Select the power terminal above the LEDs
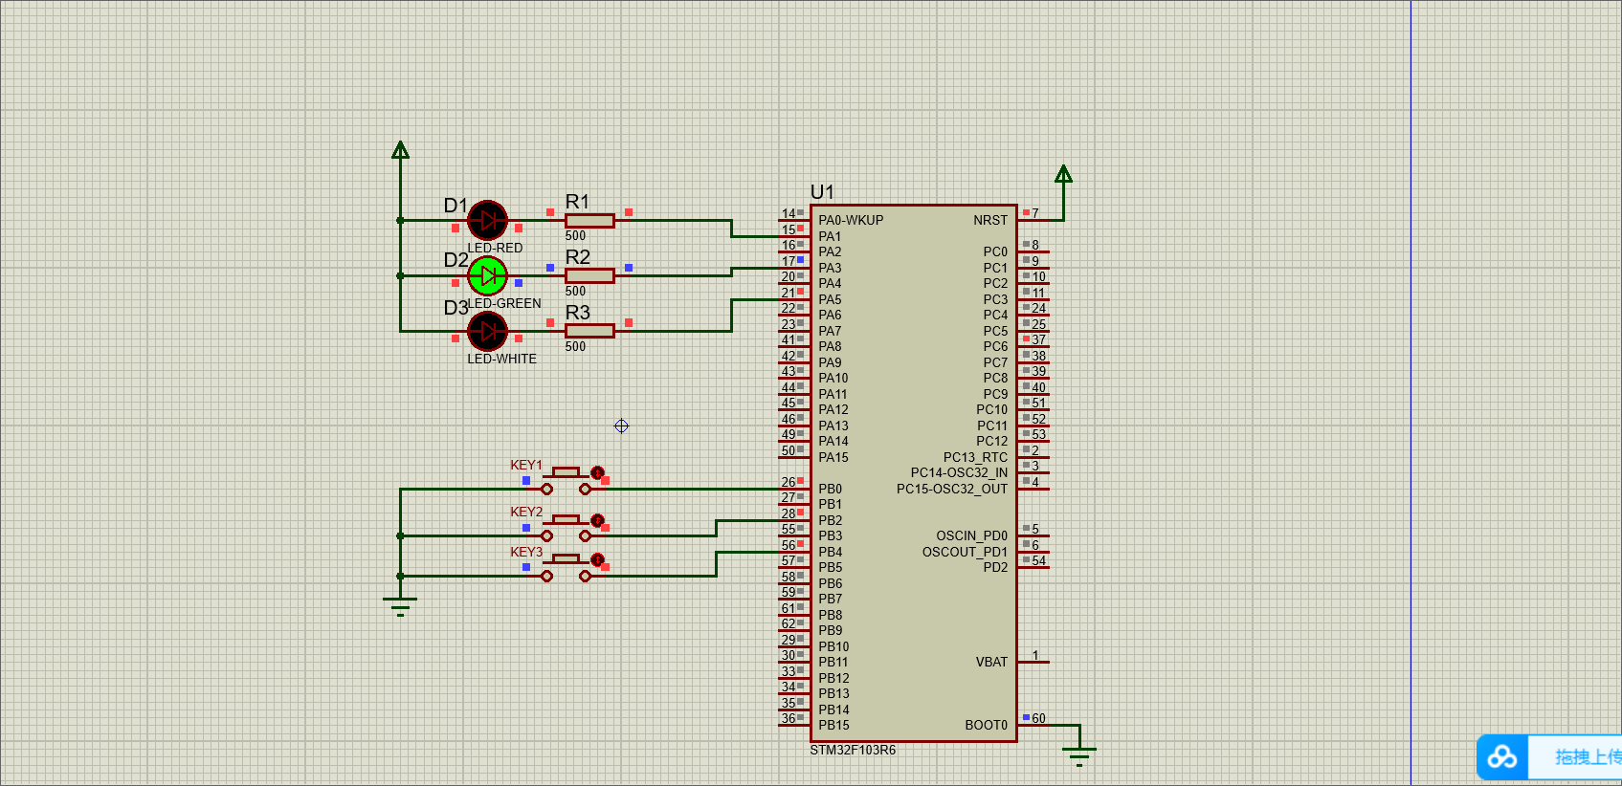The image size is (1622, 786). (x=401, y=150)
